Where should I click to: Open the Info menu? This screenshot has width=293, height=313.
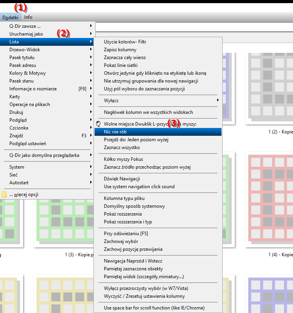pyautogui.click(x=28, y=17)
